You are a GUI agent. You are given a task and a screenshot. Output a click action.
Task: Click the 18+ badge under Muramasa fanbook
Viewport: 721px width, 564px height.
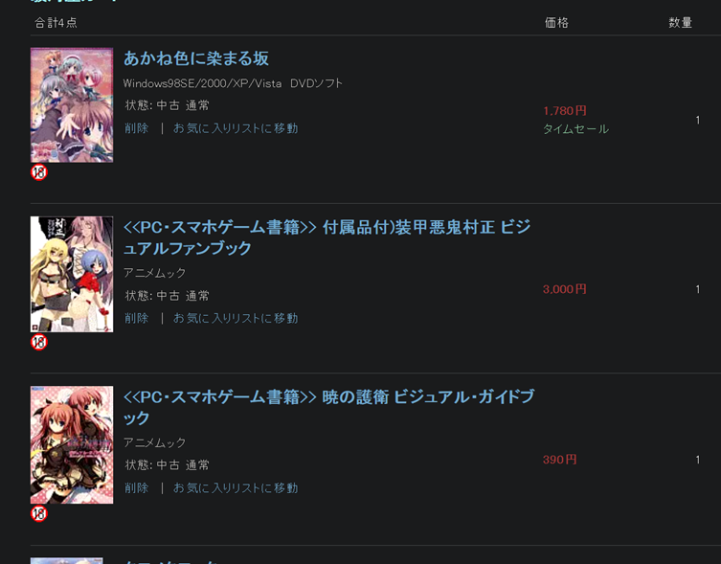coord(39,342)
